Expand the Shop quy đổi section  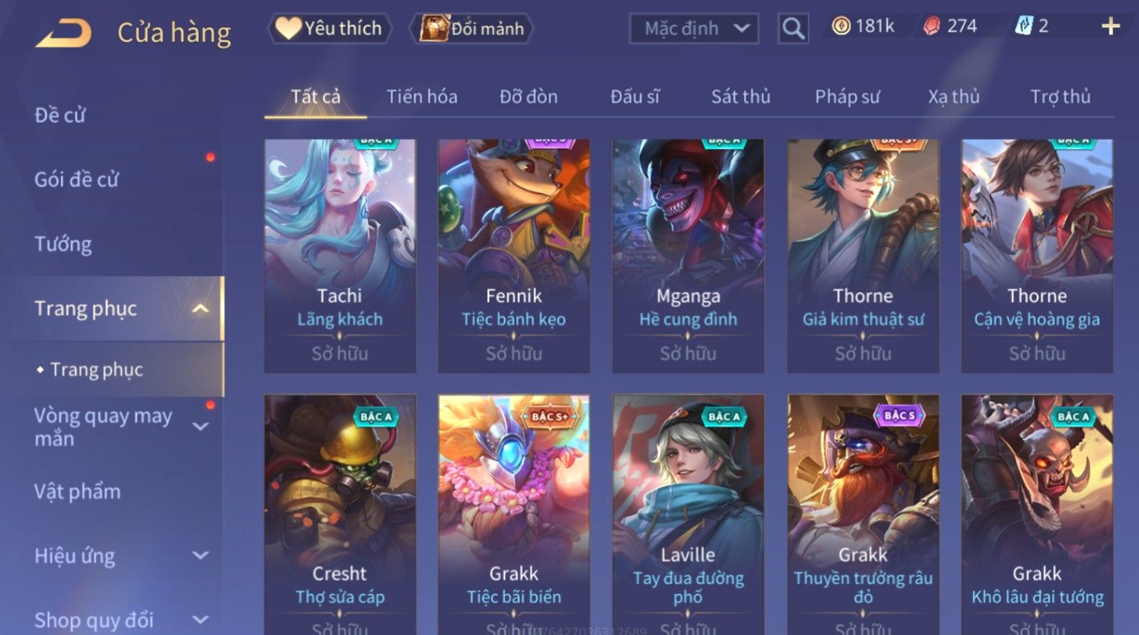click(200, 620)
